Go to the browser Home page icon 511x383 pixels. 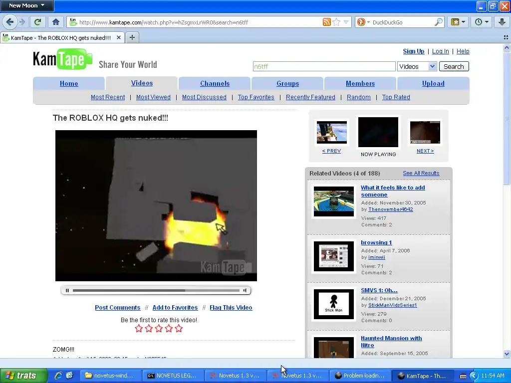point(56,22)
